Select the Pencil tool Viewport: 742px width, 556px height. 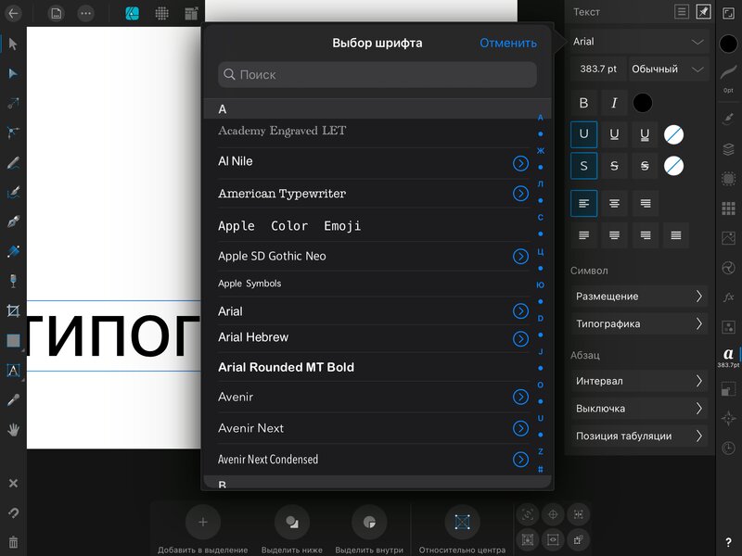click(13, 163)
